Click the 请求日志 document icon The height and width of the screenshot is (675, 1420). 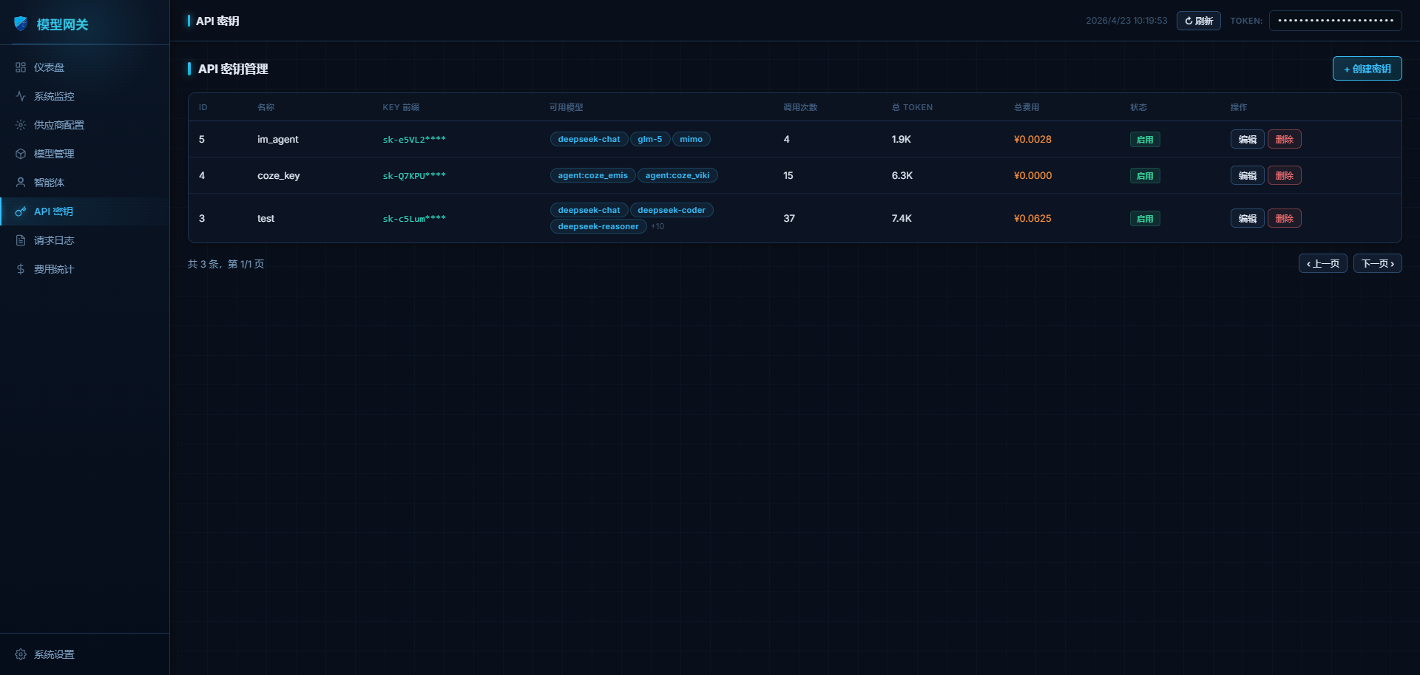21,240
